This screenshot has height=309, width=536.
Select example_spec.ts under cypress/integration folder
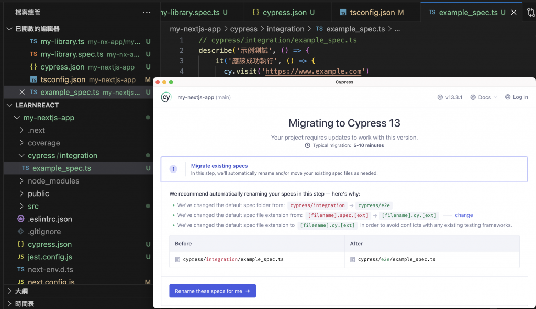click(x=79, y=168)
